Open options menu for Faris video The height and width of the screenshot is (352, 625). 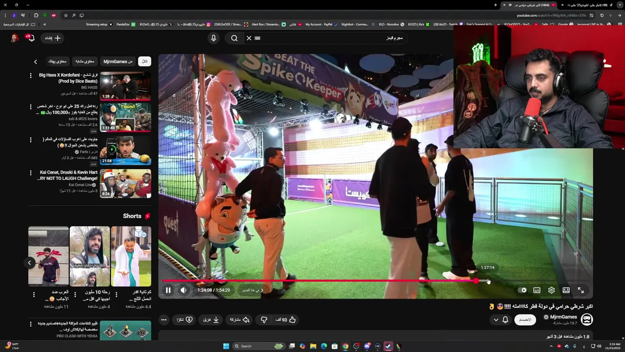[x=31, y=140]
